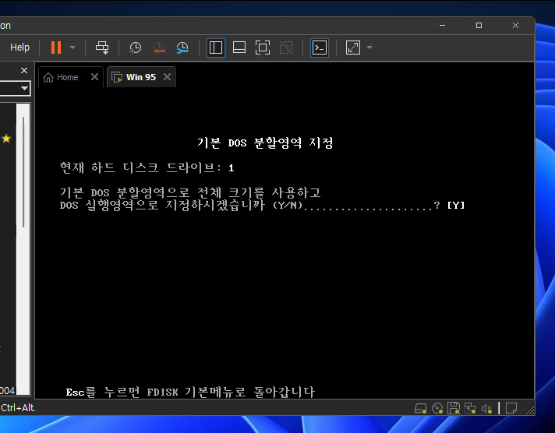Viewport: 555px width, 433px height.
Task: Minimize the VMware window
Action: coord(442,26)
